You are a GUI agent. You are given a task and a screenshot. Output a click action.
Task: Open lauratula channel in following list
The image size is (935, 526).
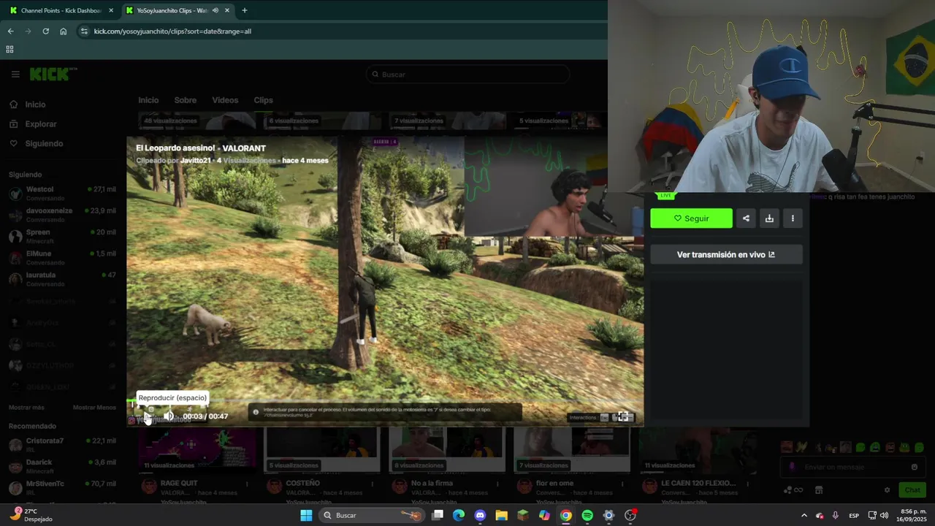pos(63,279)
